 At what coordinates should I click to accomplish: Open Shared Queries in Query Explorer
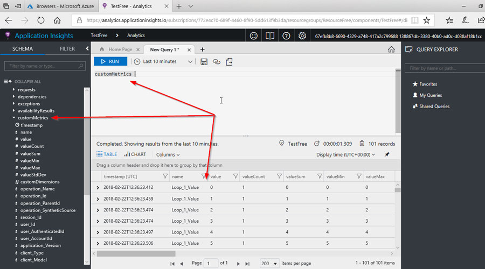pos(431,106)
